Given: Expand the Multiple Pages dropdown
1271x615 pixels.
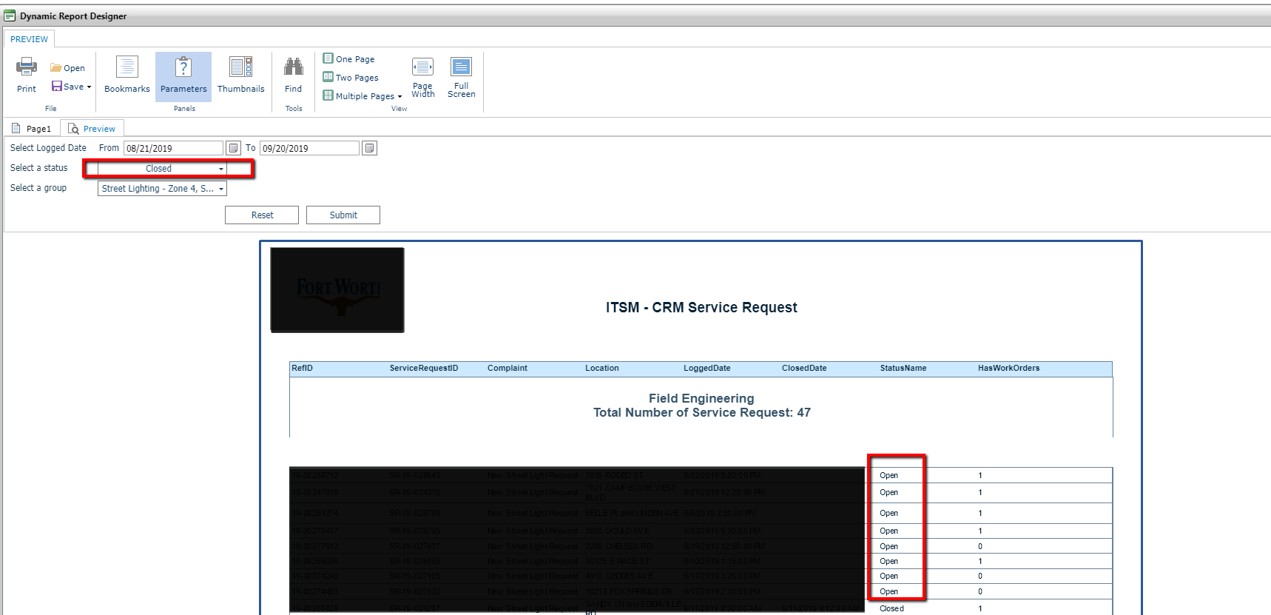Looking at the screenshot, I should point(399,97).
